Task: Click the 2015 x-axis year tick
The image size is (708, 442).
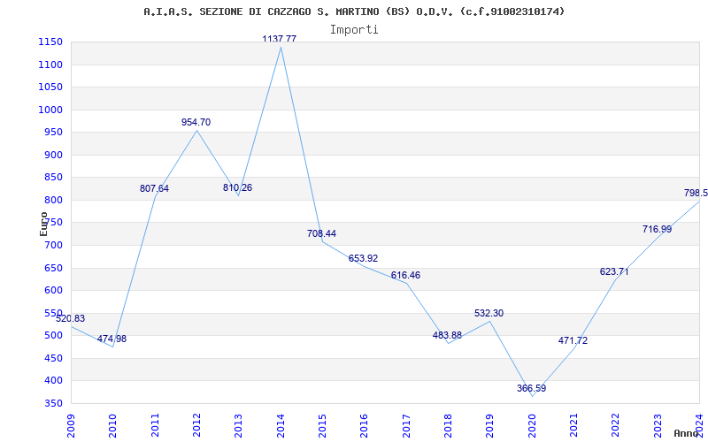Action: point(322,425)
